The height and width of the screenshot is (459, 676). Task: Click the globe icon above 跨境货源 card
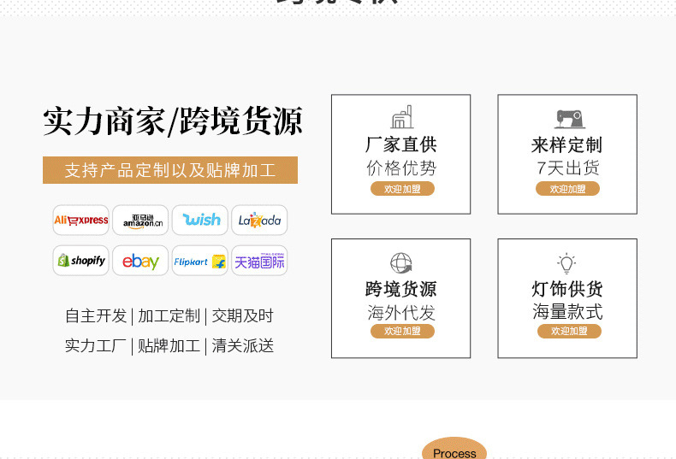point(401,262)
